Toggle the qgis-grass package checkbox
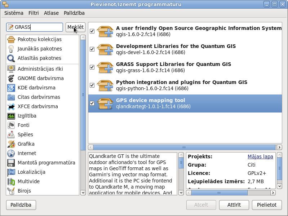288x216 pixels. pyautogui.click(x=92, y=67)
